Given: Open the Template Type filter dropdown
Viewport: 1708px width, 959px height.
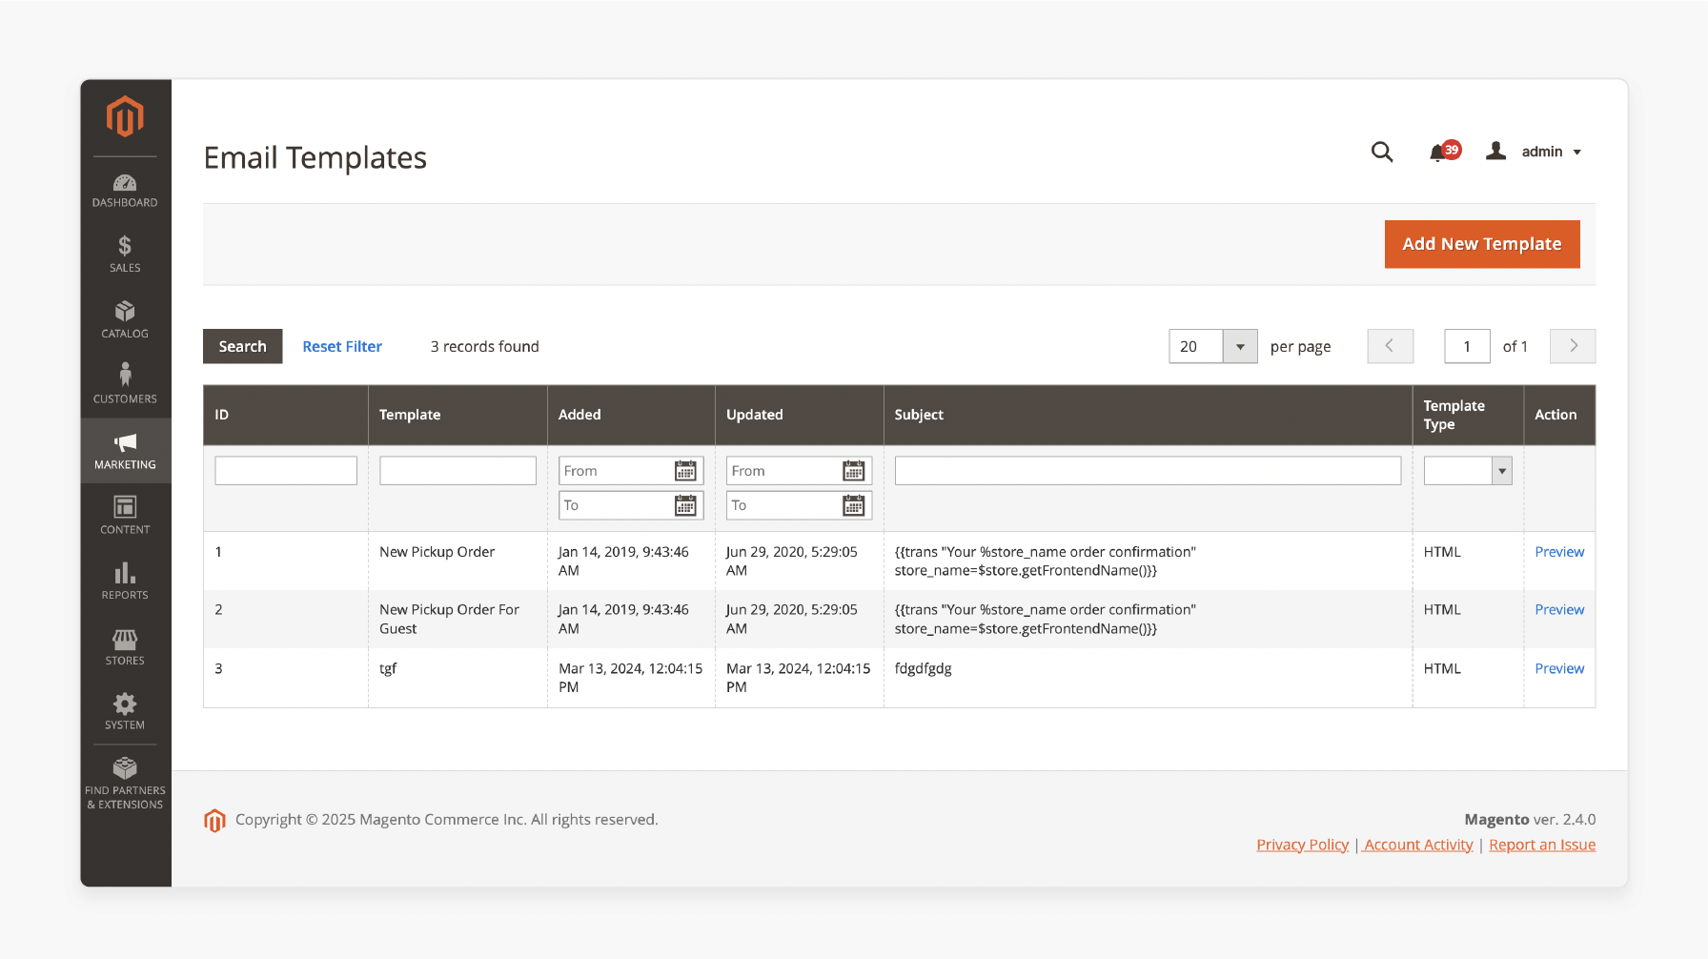Looking at the screenshot, I should [x=1501, y=471].
